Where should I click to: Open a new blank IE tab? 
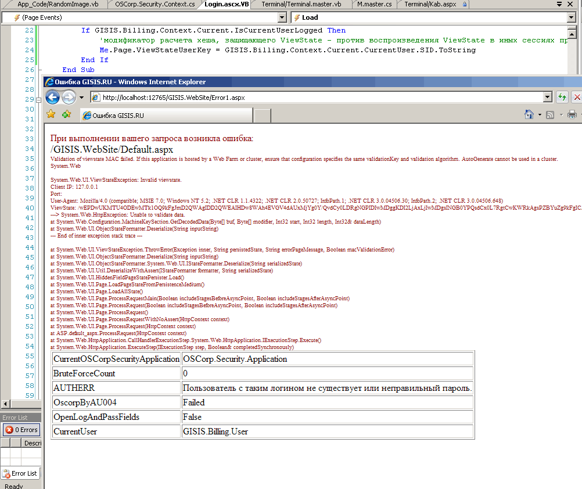(263, 116)
